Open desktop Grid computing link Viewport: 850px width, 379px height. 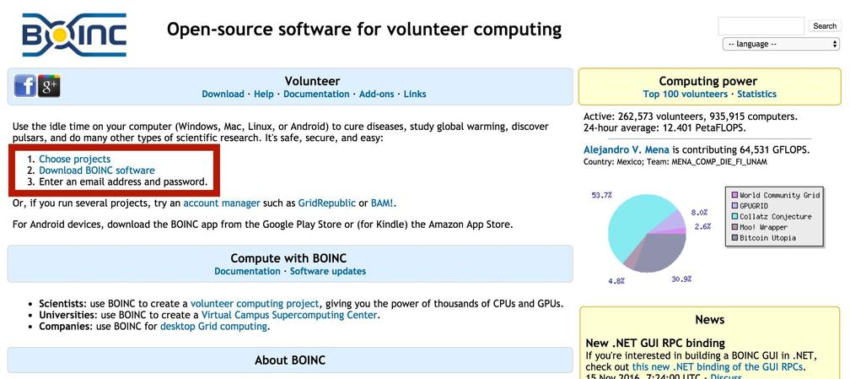(213, 327)
